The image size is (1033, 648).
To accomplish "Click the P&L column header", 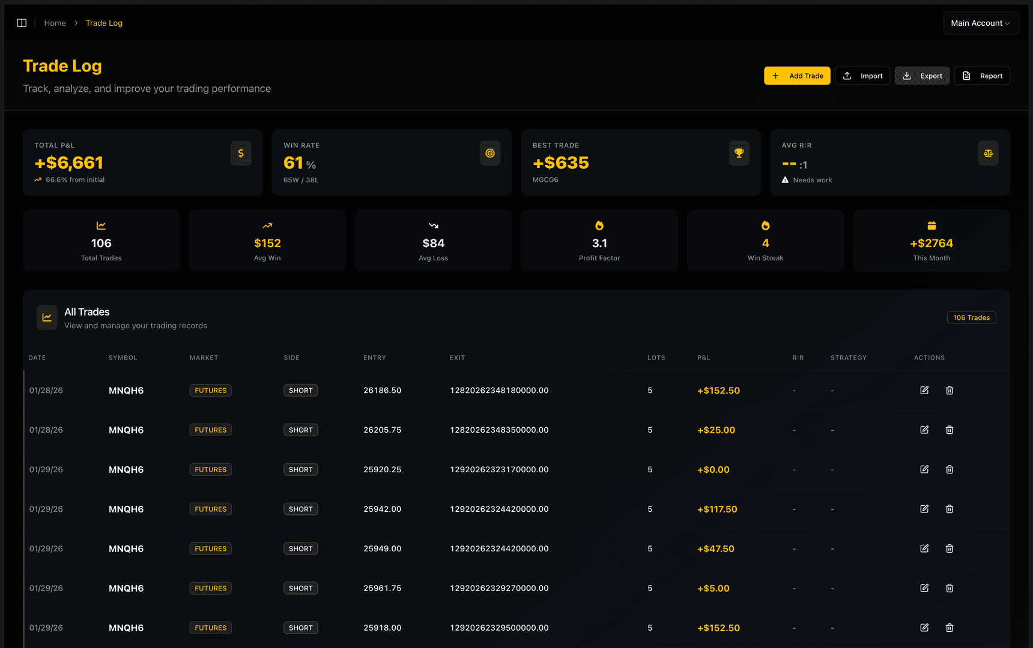I will click(x=704, y=358).
